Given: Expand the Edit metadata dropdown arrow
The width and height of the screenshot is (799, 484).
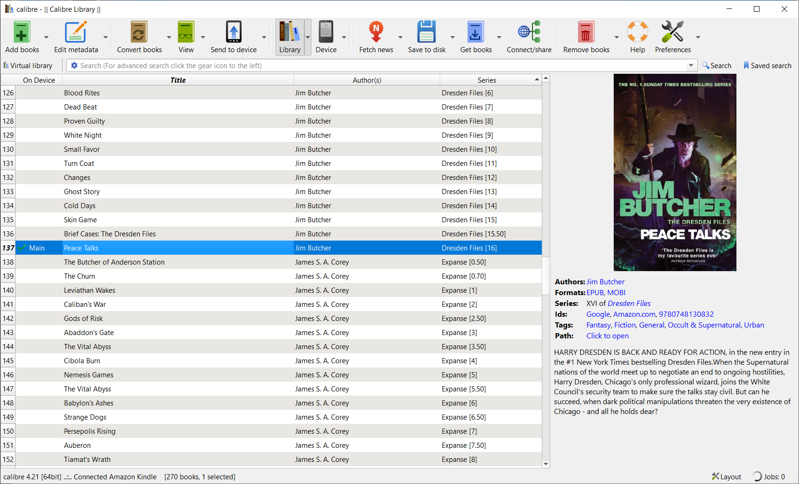Looking at the screenshot, I should pyautogui.click(x=105, y=37).
